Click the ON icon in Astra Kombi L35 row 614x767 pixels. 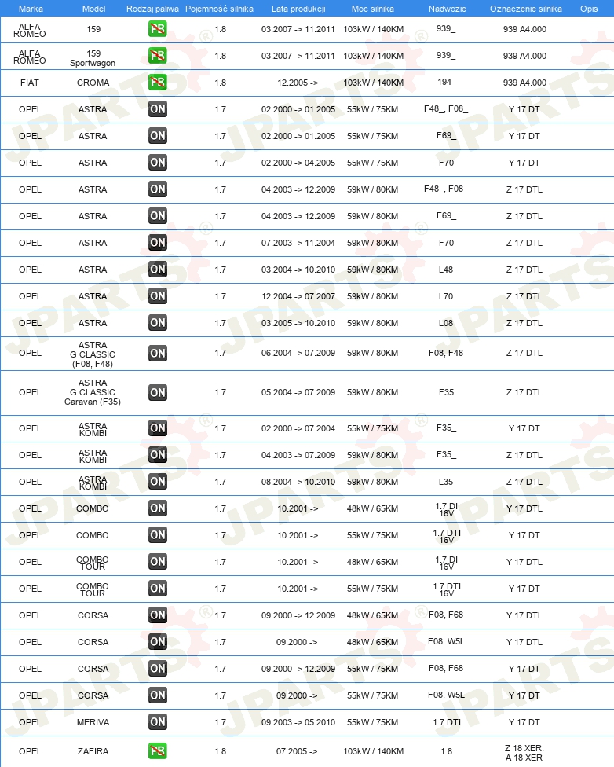[x=157, y=481]
